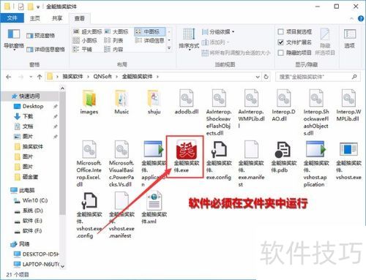The image size is (366, 280).
Task: Select the 全能抽奖软件.vshost.exe file
Action: click(348, 160)
